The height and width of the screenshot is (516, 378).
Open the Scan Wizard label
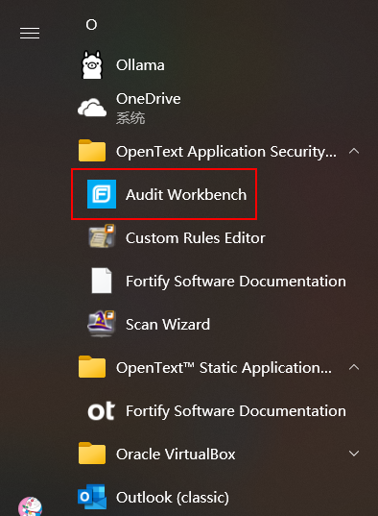pos(168,325)
